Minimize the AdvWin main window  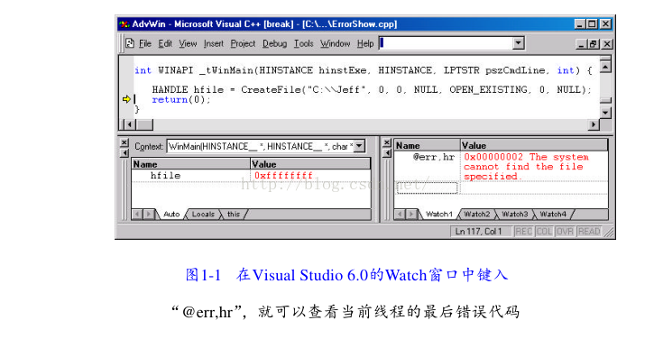tap(580, 24)
